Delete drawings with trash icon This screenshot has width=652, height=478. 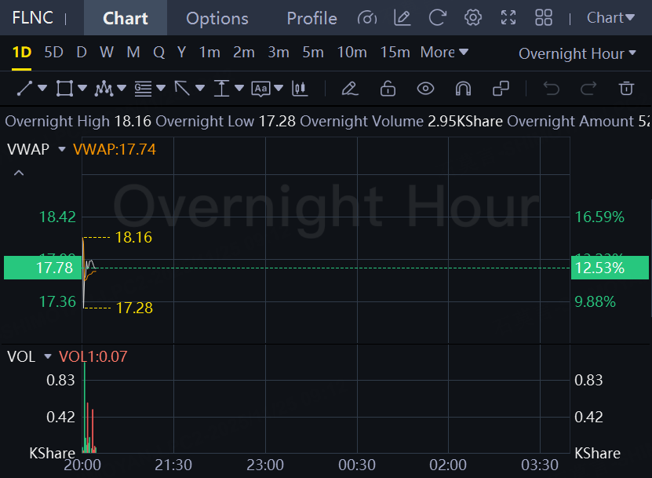tap(626, 89)
